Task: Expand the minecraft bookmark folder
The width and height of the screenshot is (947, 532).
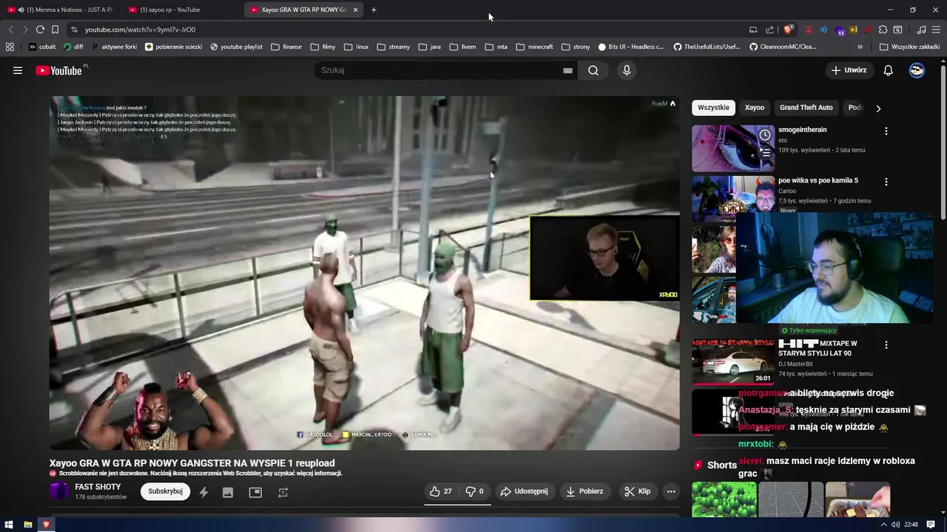Action: click(x=535, y=47)
